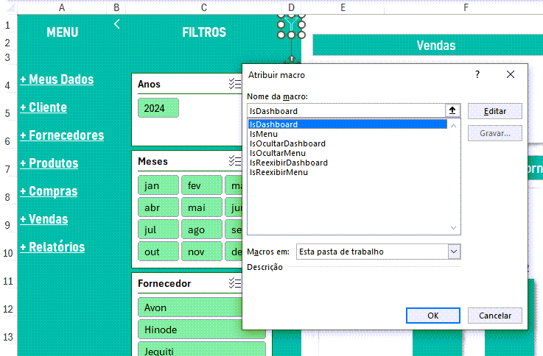Toggle the jan month filter

158,185
